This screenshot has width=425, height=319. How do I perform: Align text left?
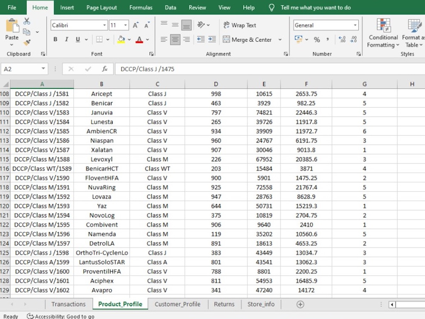pyautogui.click(x=164, y=40)
